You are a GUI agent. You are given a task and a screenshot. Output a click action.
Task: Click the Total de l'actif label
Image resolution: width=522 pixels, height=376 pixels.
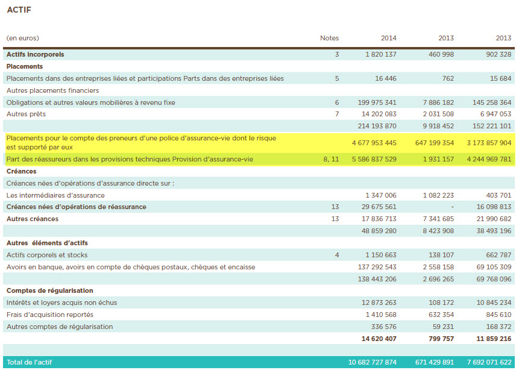click(x=30, y=362)
